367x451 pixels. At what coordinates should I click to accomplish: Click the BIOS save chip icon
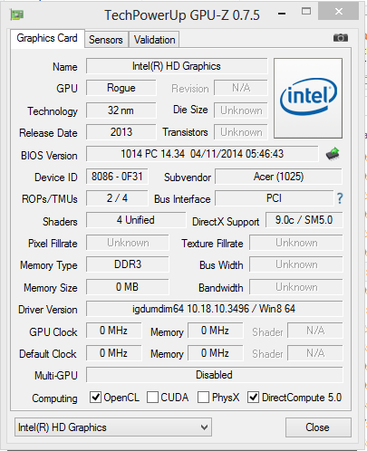point(333,154)
